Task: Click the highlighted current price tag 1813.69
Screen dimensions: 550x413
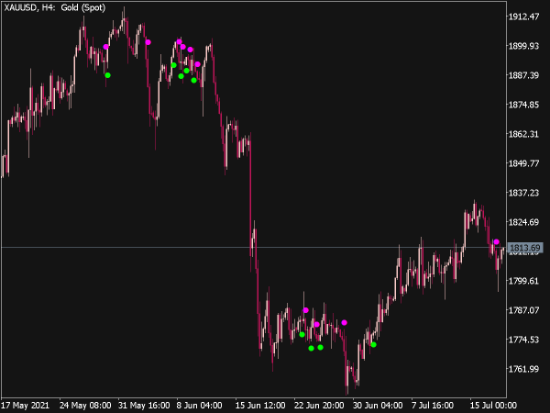Action: click(x=525, y=248)
